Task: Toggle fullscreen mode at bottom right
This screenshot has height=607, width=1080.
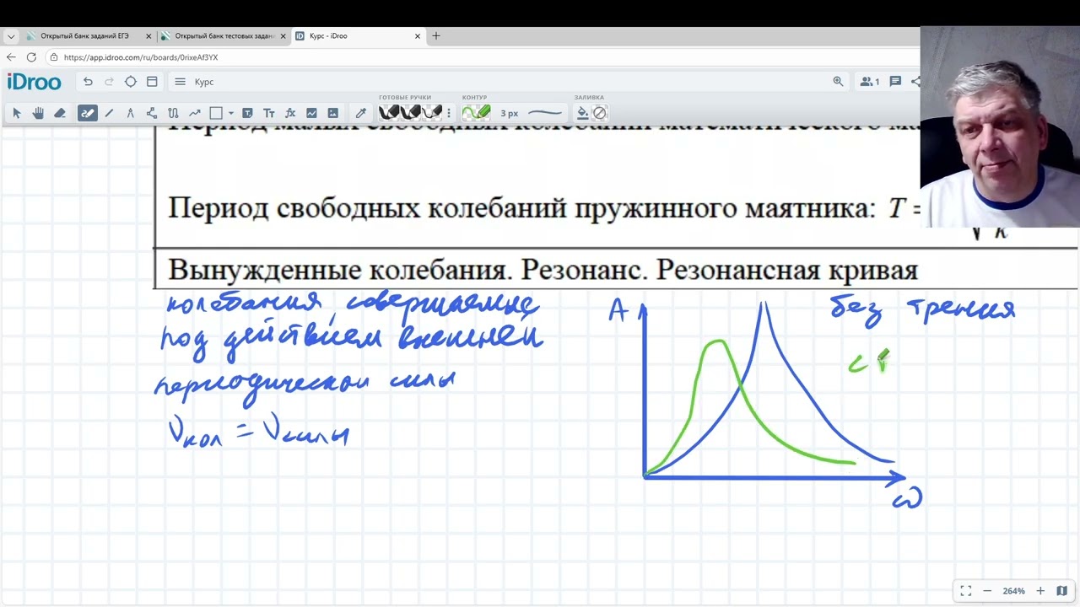Action: point(965,591)
